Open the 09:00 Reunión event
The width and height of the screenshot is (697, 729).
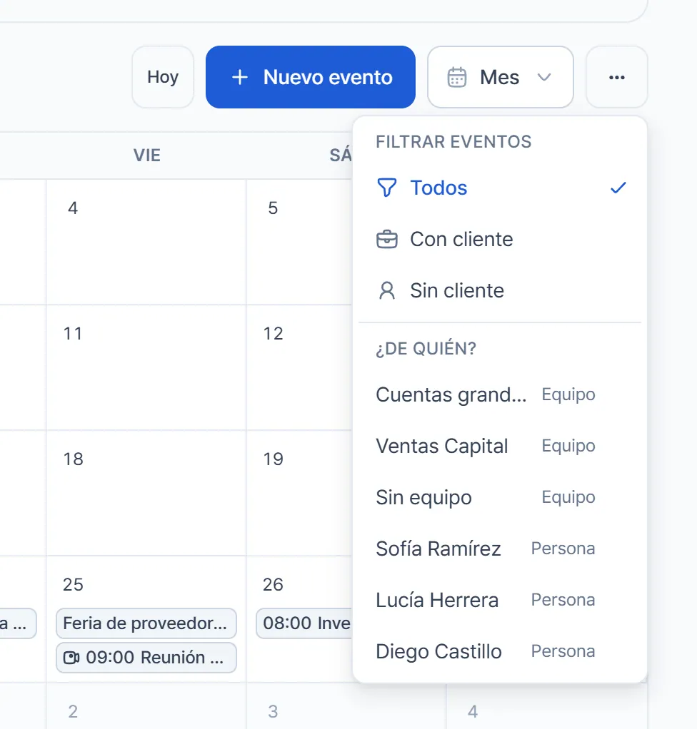(x=146, y=658)
